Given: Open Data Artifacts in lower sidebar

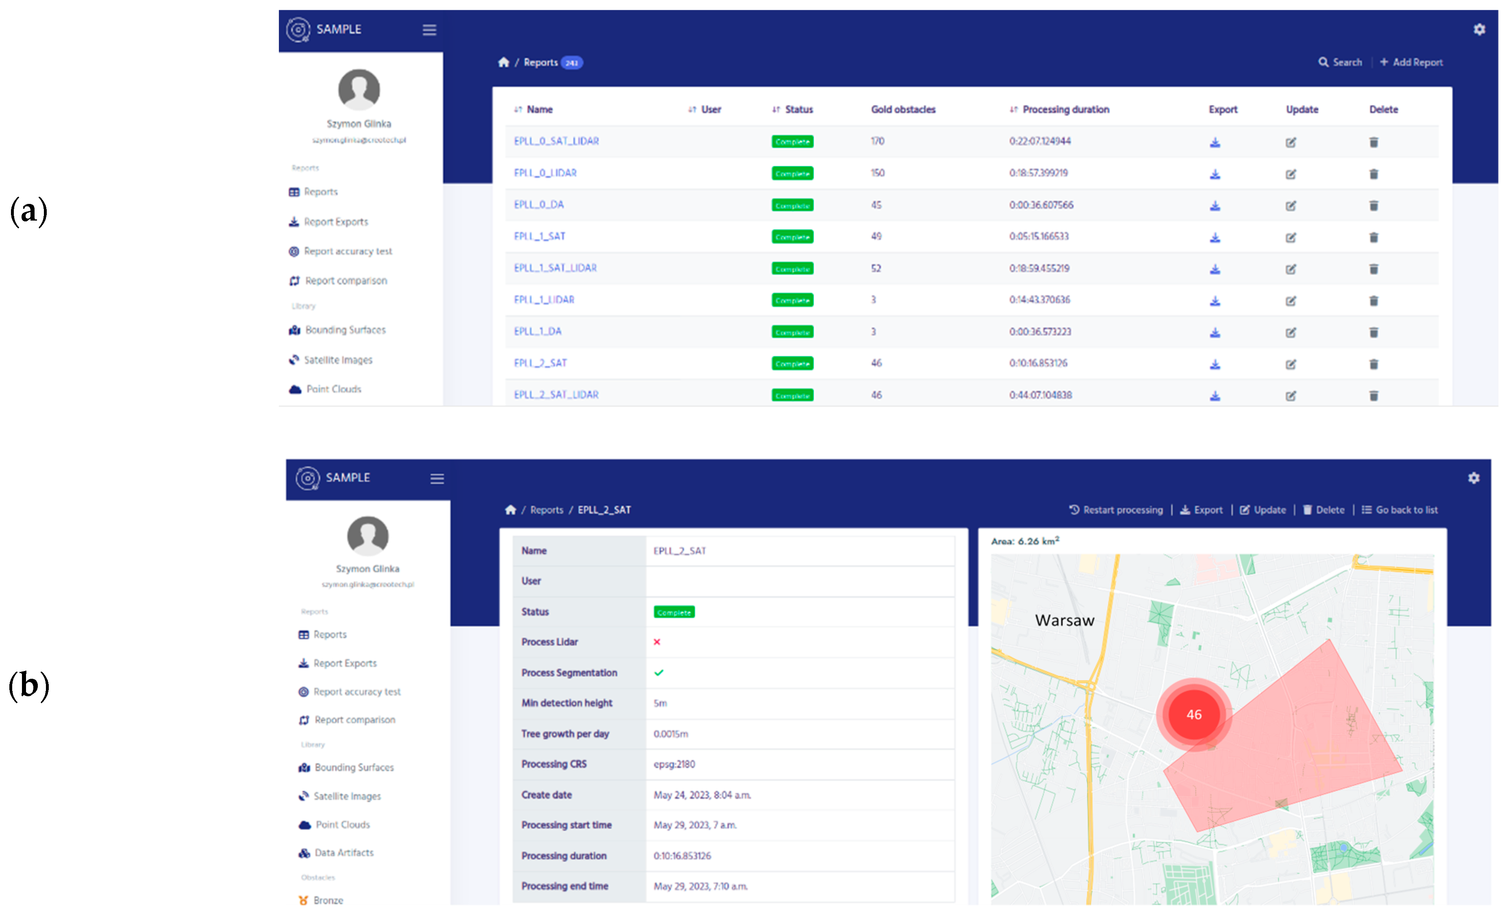Looking at the screenshot, I should pos(343,853).
